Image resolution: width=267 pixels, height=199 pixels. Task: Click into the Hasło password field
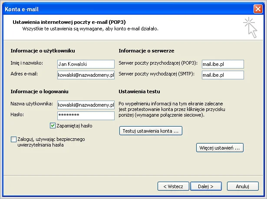point(86,115)
